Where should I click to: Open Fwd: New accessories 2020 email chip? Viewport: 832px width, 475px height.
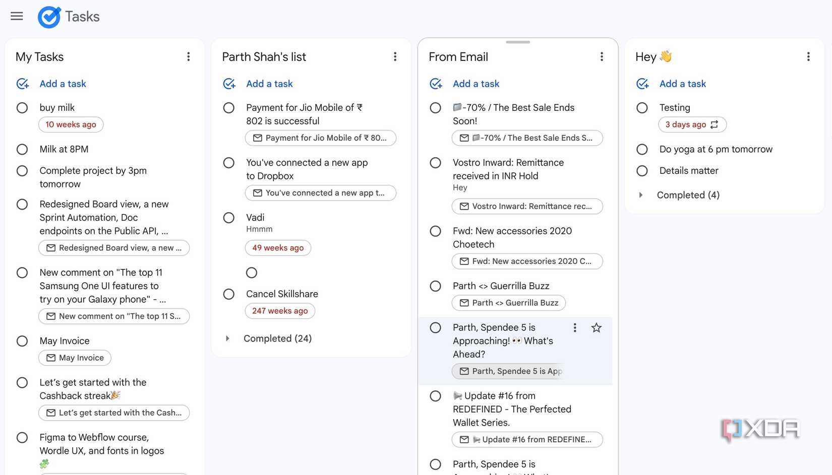pyautogui.click(x=527, y=261)
